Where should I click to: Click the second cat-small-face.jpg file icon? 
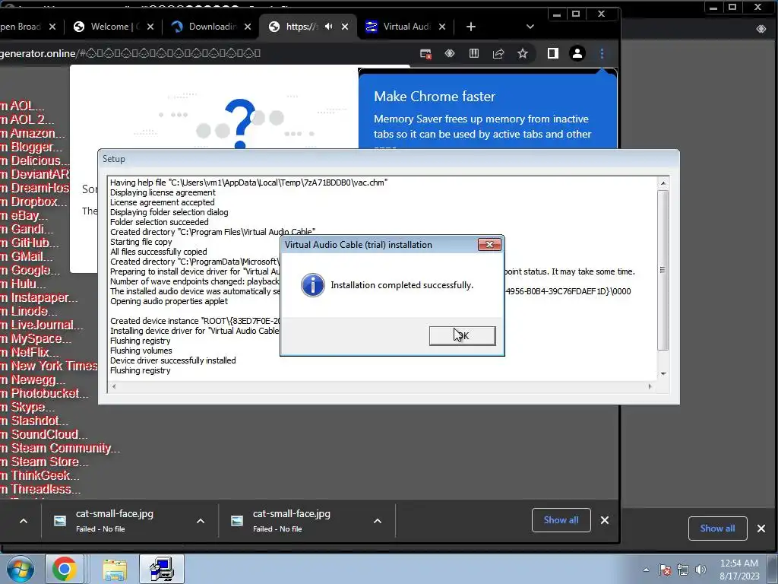tap(237, 520)
